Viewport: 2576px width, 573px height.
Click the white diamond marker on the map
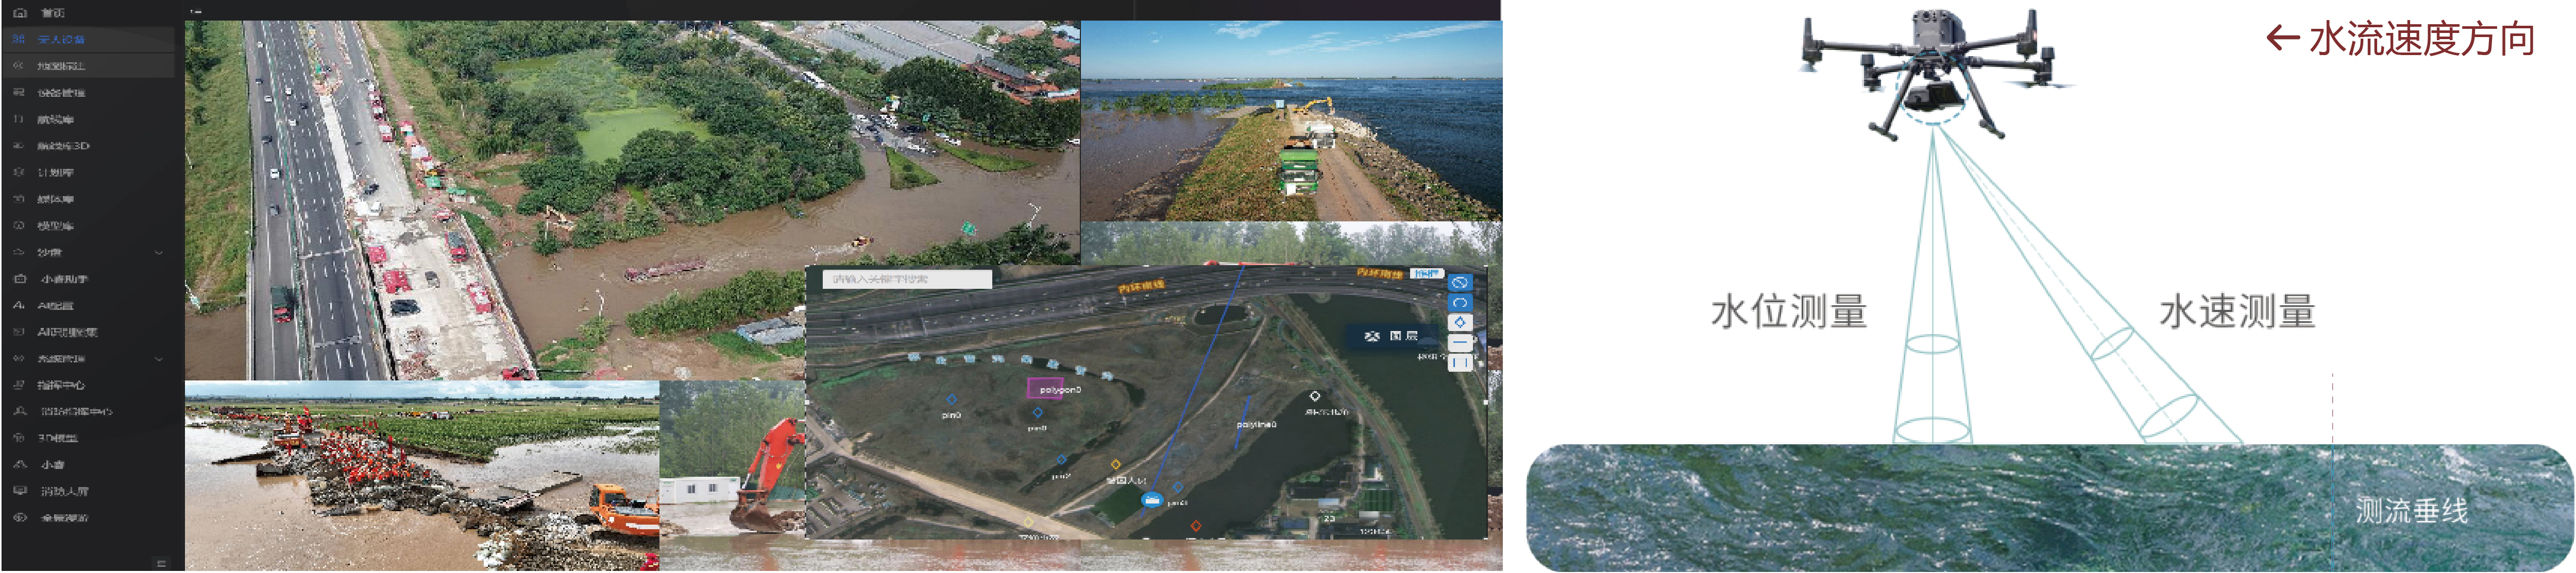(x=1315, y=397)
